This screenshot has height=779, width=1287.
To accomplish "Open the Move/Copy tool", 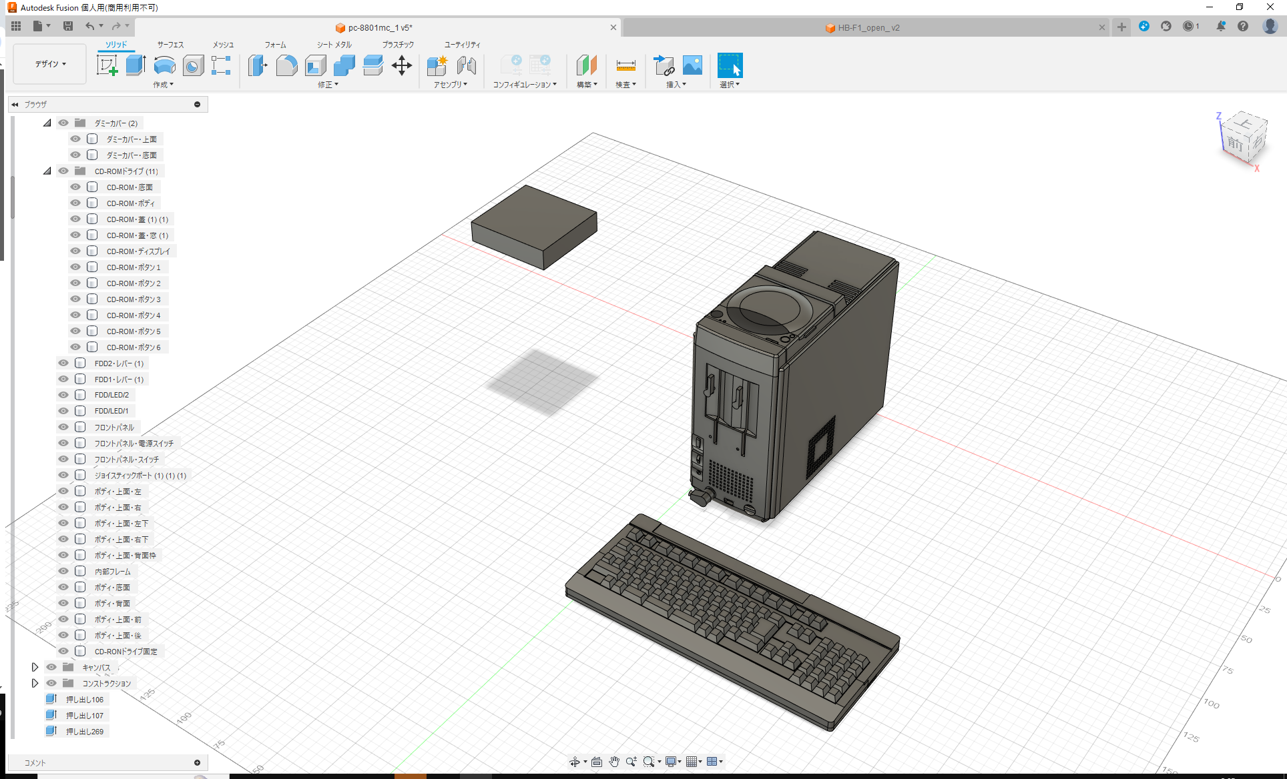I will pos(402,65).
